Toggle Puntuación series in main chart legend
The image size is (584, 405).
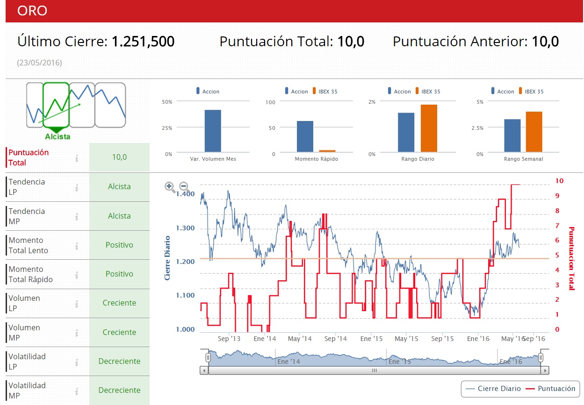point(550,389)
